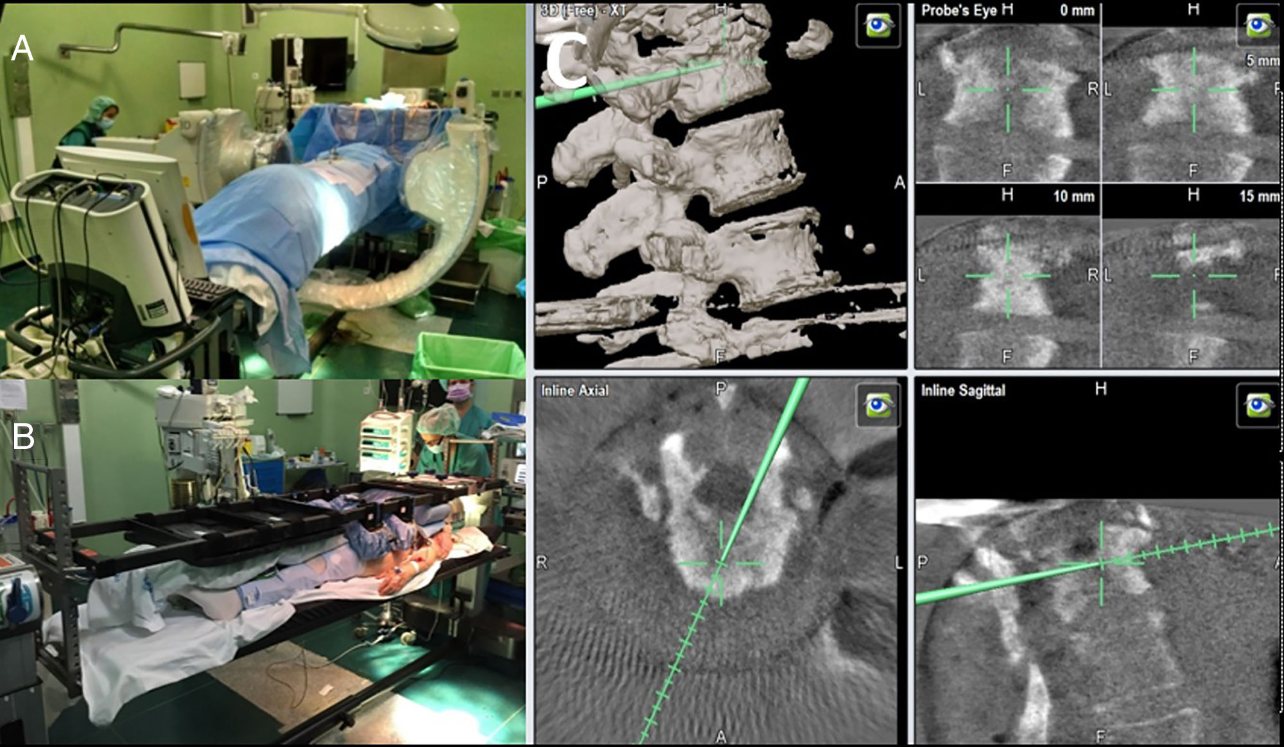Click crosshair center in Inline Sagittal view
Screen dimensions: 1284x747
[x=1102, y=563]
